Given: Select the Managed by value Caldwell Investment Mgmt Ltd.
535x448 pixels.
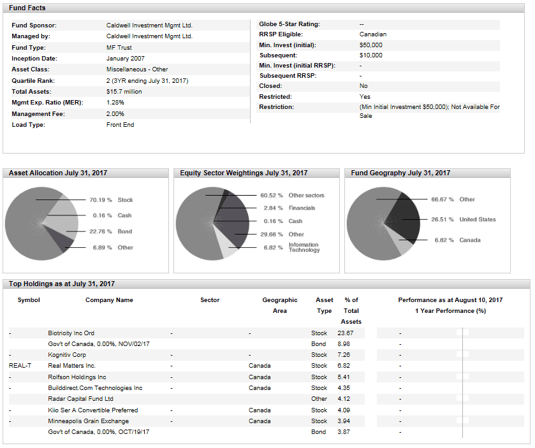Looking at the screenshot, I should point(149,36).
